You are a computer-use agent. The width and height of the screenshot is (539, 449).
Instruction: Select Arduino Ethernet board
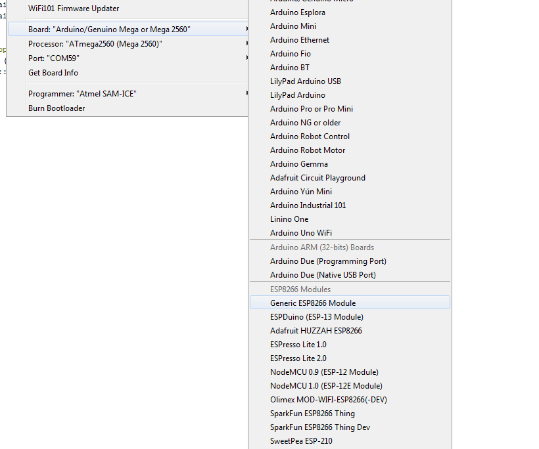point(350,40)
